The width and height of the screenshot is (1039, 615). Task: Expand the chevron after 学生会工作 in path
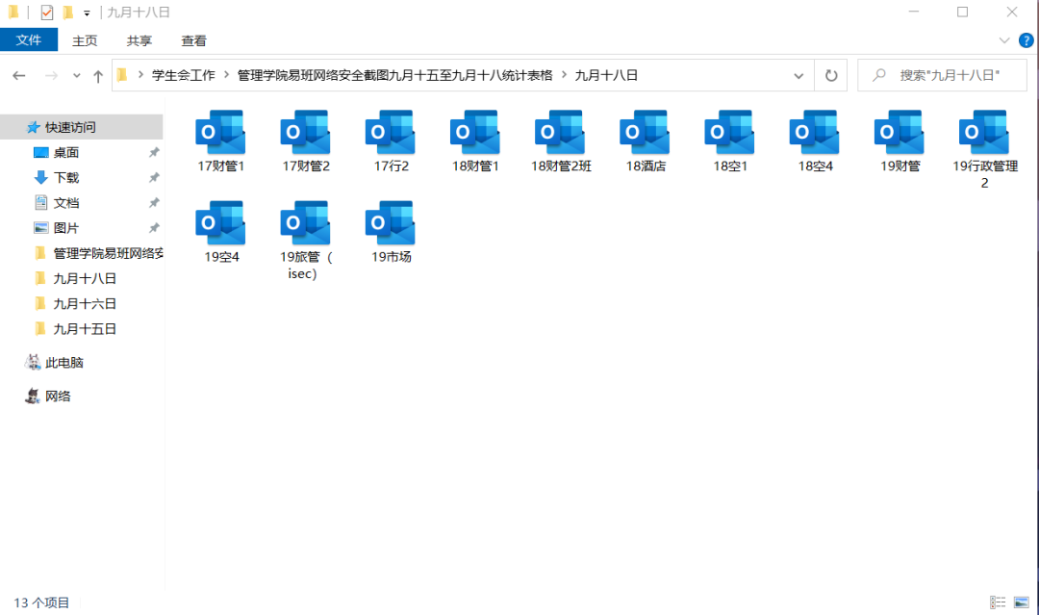click(226, 75)
